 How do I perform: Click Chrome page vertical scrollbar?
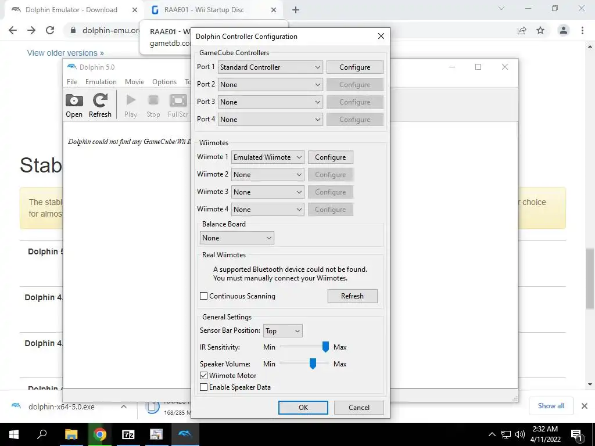pyautogui.click(x=590, y=279)
